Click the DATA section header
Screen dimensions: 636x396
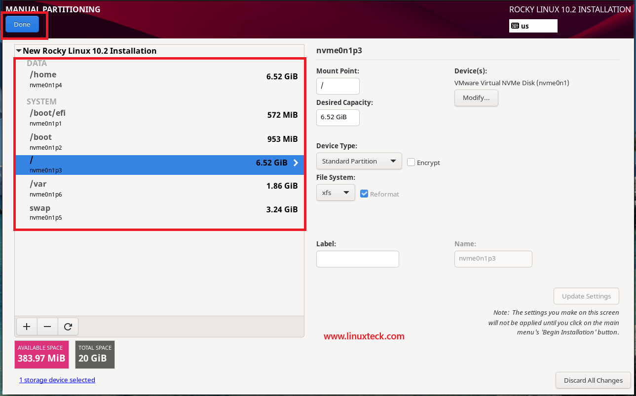click(37, 63)
